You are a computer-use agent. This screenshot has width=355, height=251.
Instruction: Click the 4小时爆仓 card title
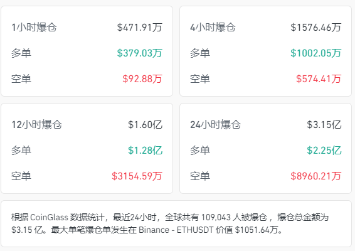(213, 27)
